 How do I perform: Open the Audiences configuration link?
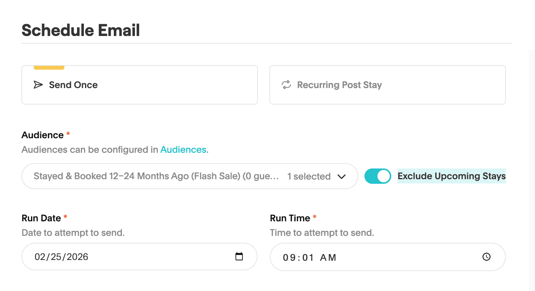[183, 150]
